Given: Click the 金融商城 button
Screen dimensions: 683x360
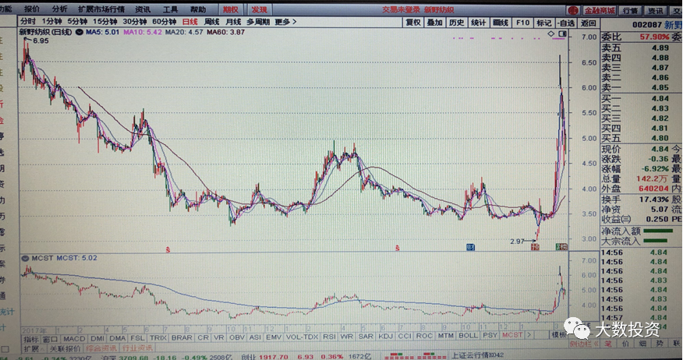Looking at the screenshot, I should [600, 10].
